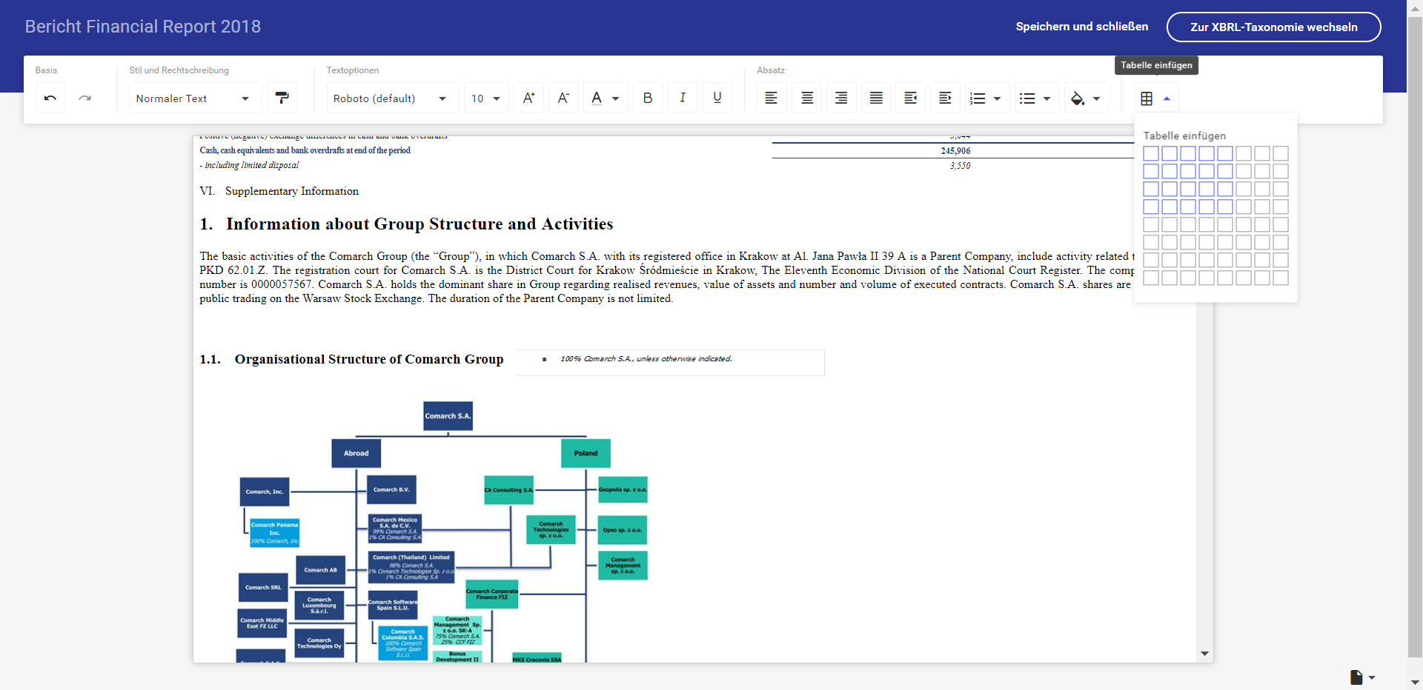Increase the font size
The width and height of the screenshot is (1423, 690).
(528, 98)
